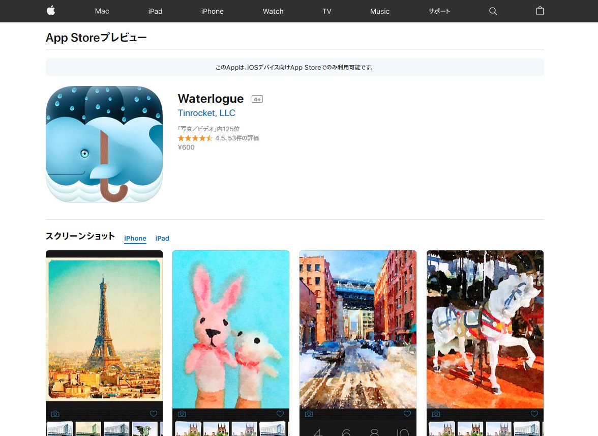
Task: Click the 4.5 star rating
Action: (x=195, y=138)
